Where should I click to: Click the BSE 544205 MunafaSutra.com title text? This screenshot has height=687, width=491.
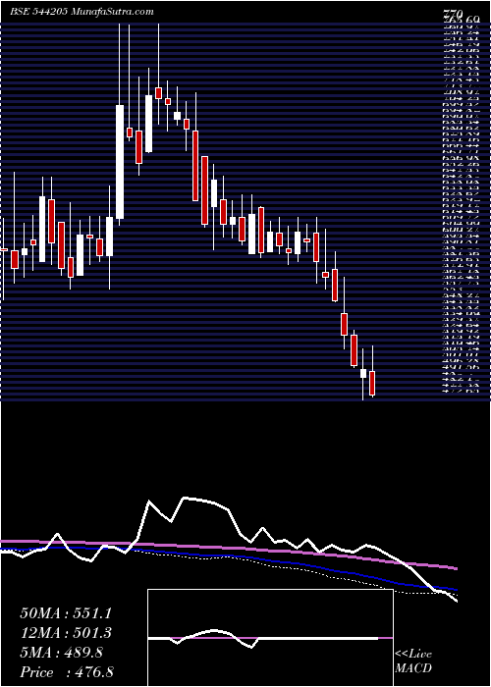pyautogui.click(x=82, y=12)
